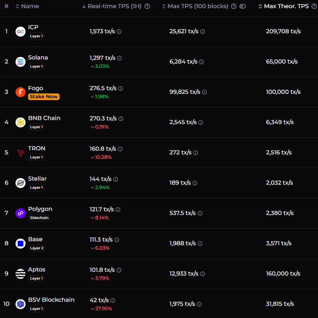Open info icon beside 12,933 tx/s max

click(x=203, y=274)
